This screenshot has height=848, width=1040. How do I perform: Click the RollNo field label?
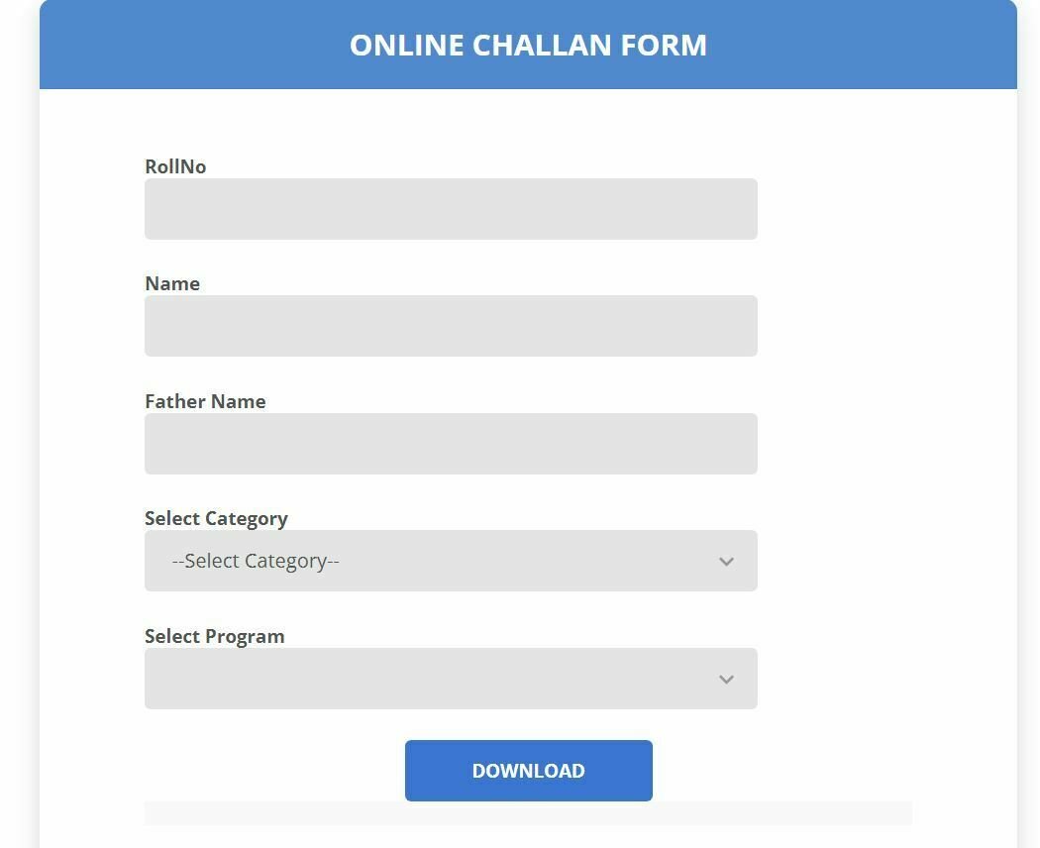coord(175,166)
